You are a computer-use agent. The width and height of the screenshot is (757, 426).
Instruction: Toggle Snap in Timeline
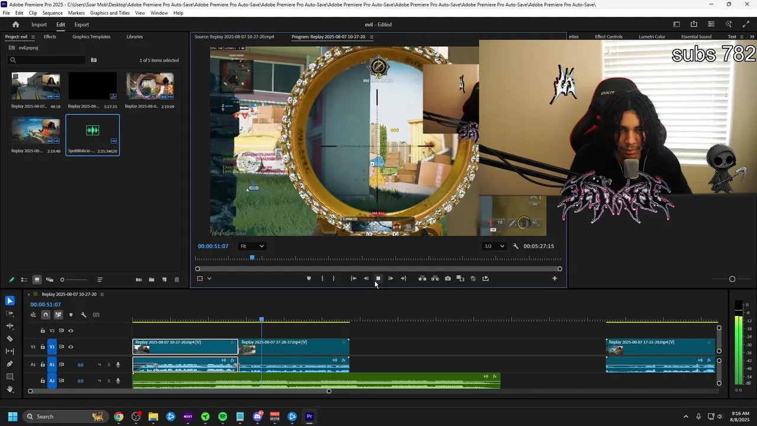pyautogui.click(x=46, y=315)
